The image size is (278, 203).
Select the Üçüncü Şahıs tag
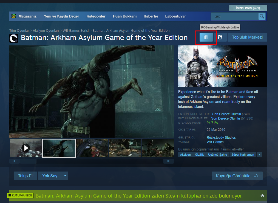(x=217, y=155)
